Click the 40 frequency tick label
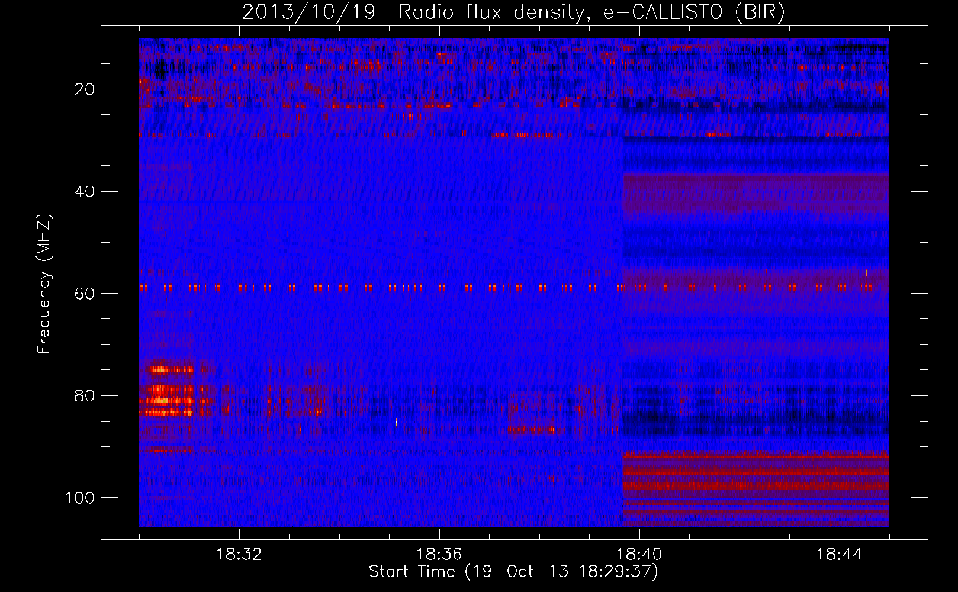Image resolution: width=958 pixels, height=592 pixels. (x=85, y=192)
